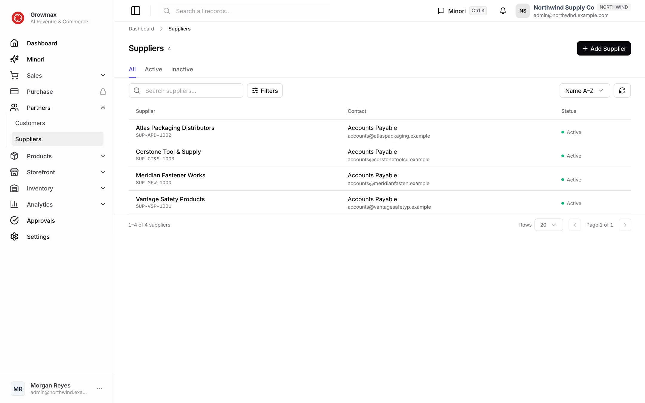Screen dimensions: 645x403
Task: Switch to the Inactive tab
Action: (x=182, y=69)
